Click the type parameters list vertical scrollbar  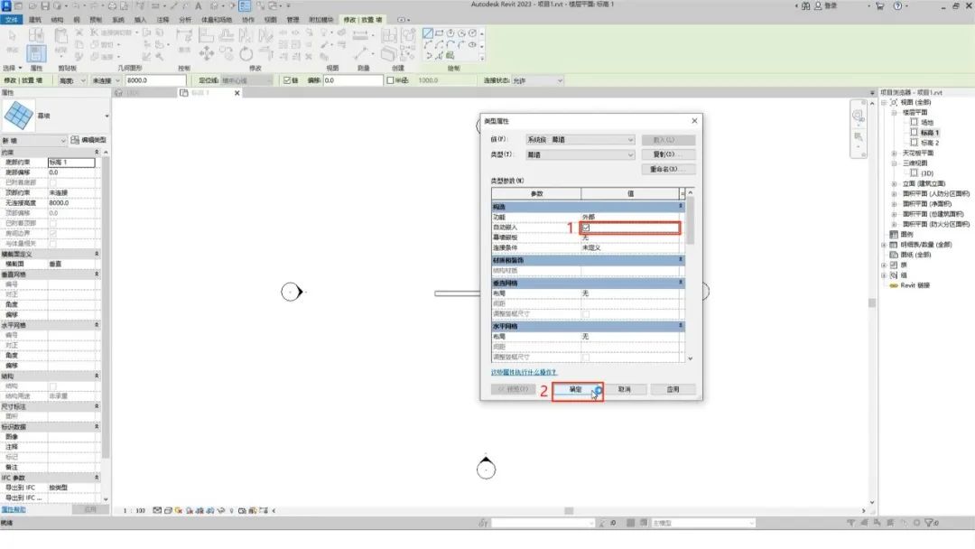pyautogui.click(x=691, y=275)
